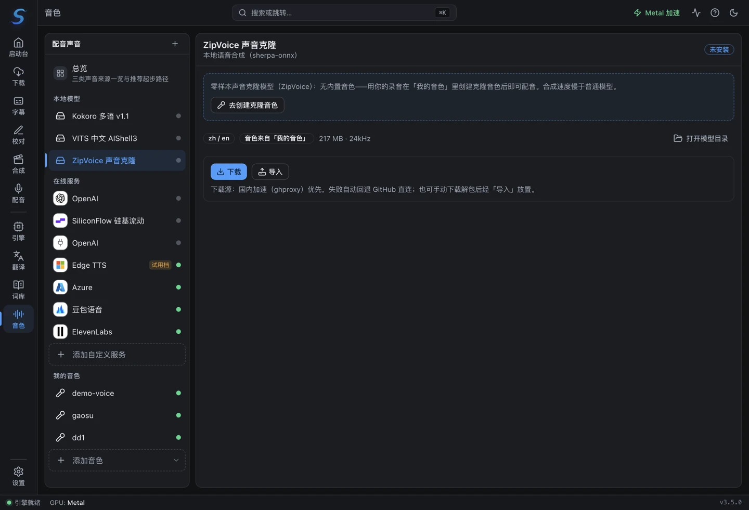Select VITS 中文 AIShell3 model
The height and width of the screenshot is (510, 749).
click(117, 138)
